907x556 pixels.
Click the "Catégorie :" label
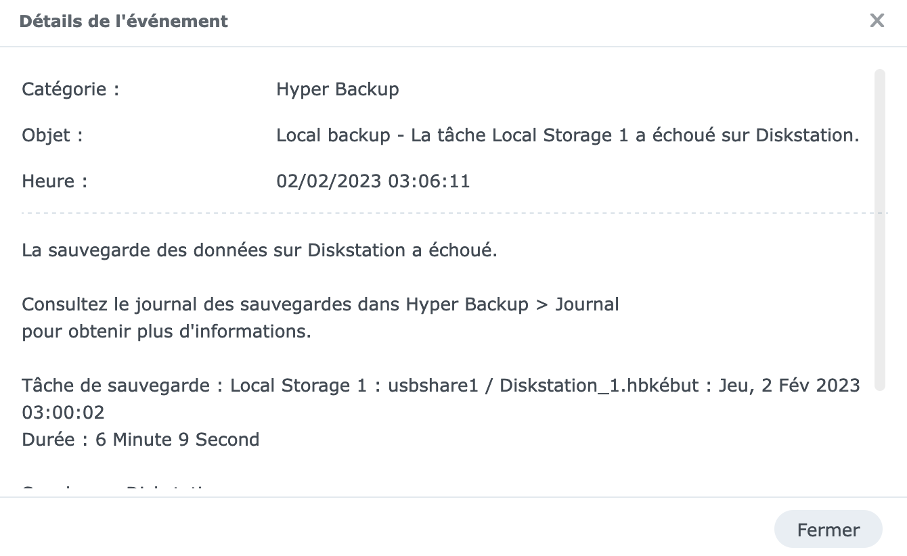click(x=70, y=89)
